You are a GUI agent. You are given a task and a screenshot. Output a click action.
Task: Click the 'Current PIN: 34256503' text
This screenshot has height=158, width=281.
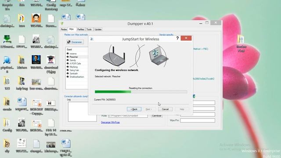104,100
